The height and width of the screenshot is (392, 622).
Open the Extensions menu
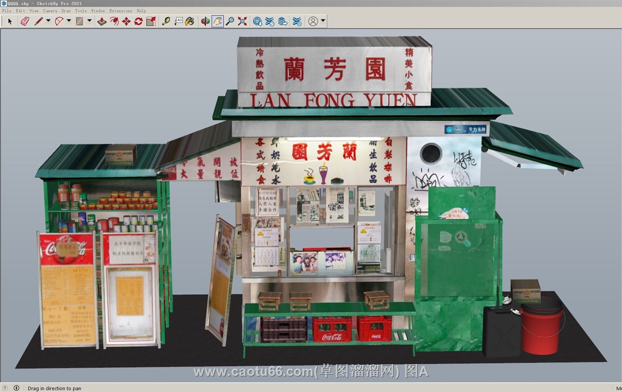point(121,10)
